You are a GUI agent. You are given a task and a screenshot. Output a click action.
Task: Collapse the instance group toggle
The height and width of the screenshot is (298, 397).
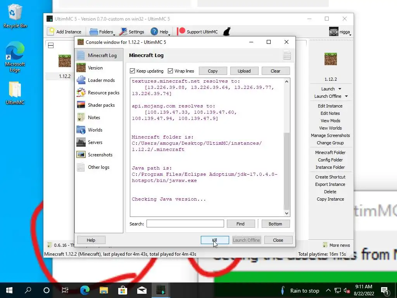point(51,45)
